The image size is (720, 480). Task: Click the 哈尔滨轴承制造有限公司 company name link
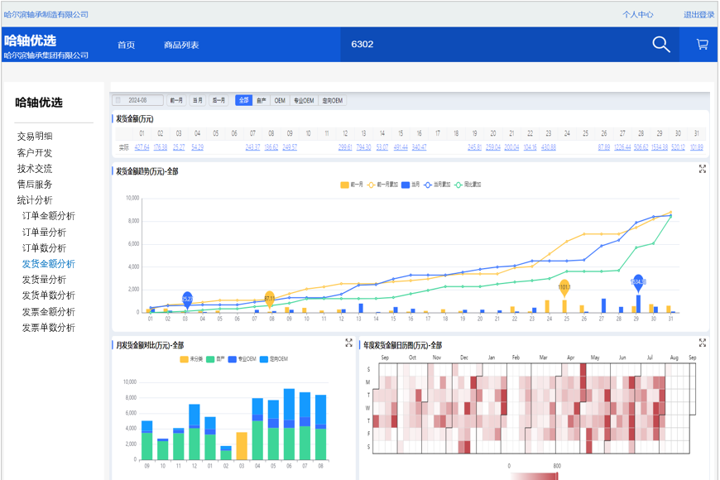(46, 15)
